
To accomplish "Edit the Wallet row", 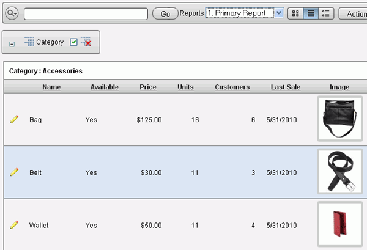I will (x=14, y=225).
